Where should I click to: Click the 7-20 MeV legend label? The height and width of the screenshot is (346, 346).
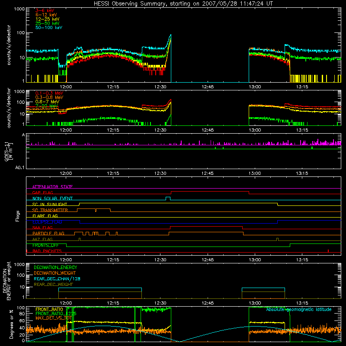tap(46, 106)
